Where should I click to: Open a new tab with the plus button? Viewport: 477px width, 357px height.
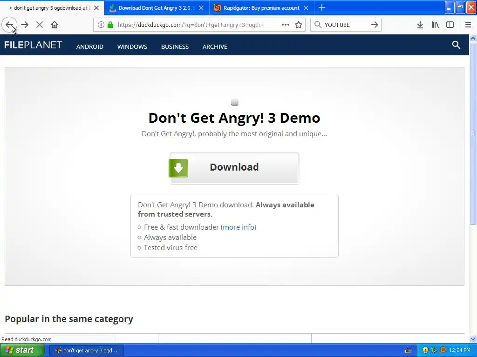(322, 8)
